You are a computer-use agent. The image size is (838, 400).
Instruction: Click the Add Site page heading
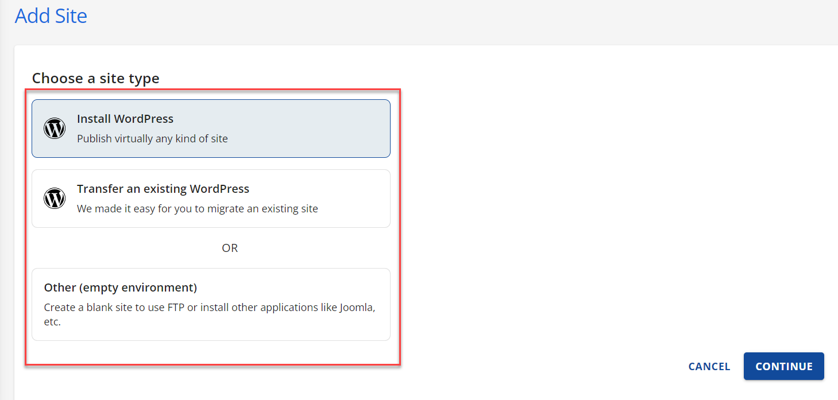coord(51,15)
